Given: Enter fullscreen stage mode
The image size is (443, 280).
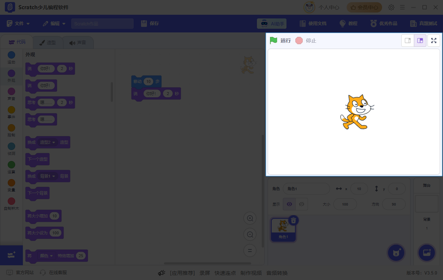Looking at the screenshot, I should (x=434, y=41).
